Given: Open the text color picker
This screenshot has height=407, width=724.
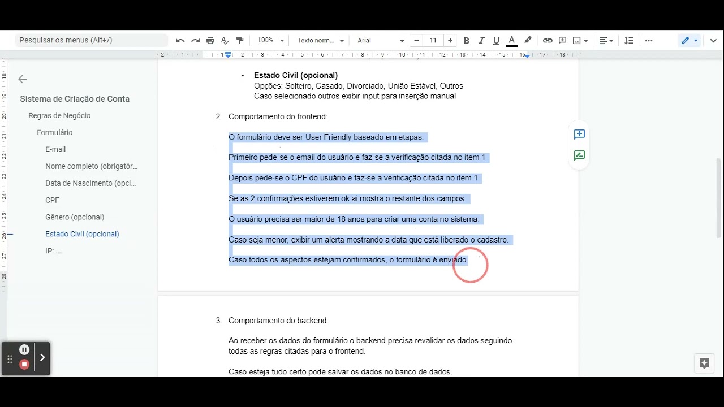Looking at the screenshot, I should (511, 40).
